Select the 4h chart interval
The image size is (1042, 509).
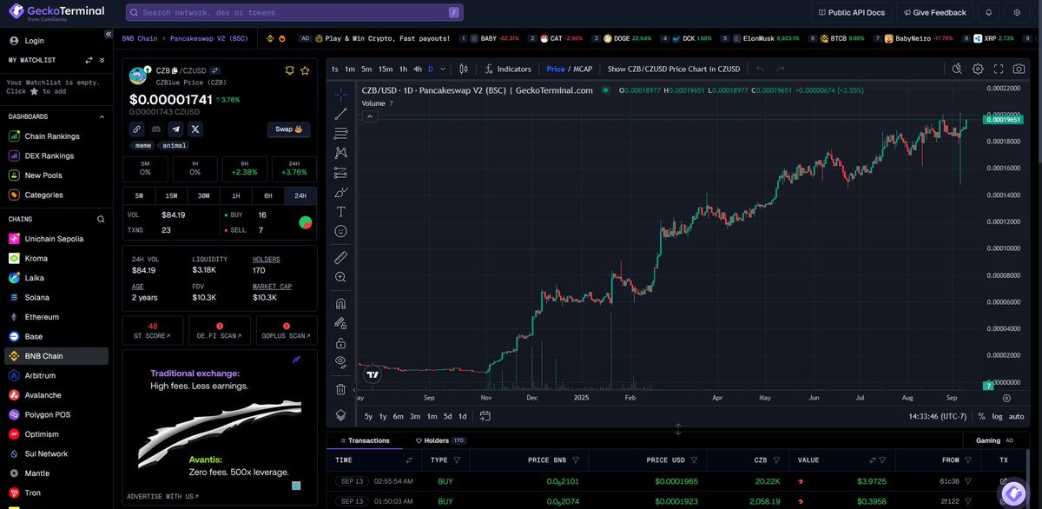click(418, 69)
